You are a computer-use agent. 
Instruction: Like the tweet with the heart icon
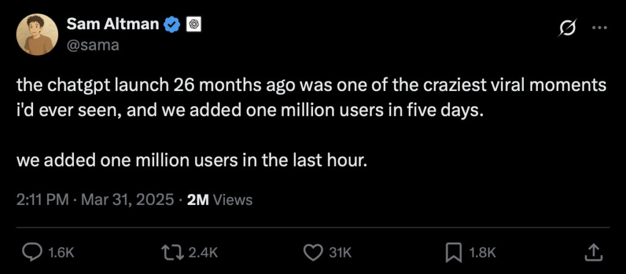pyautogui.click(x=313, y=252)
